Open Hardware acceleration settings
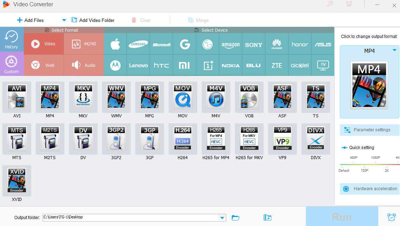 coord(370,189)
